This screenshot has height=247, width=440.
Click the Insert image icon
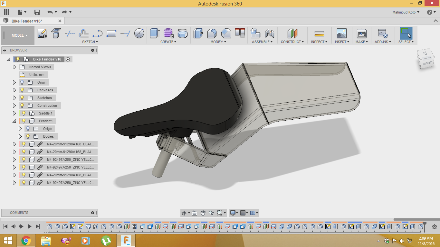pos(342,33)
